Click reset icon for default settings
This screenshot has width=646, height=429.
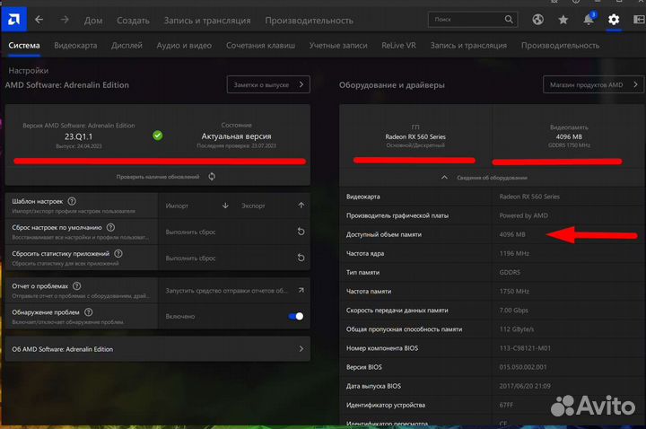click(301, 232)
